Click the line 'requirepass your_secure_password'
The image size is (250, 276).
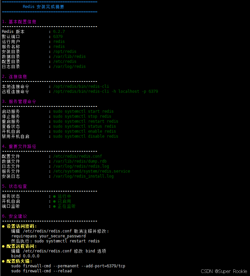click(x=49, y=236)
